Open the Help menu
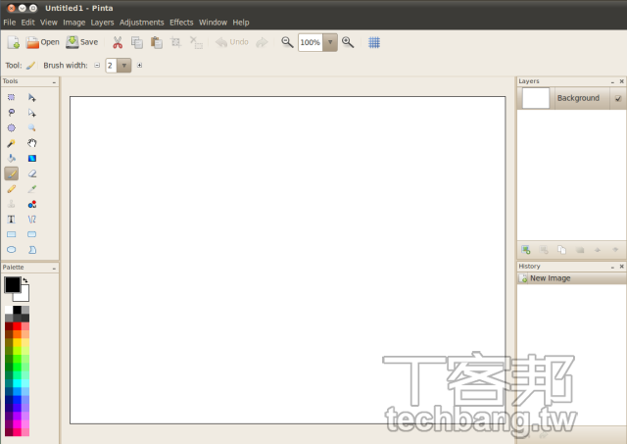627x444 pixels. (x=241, y=23)
